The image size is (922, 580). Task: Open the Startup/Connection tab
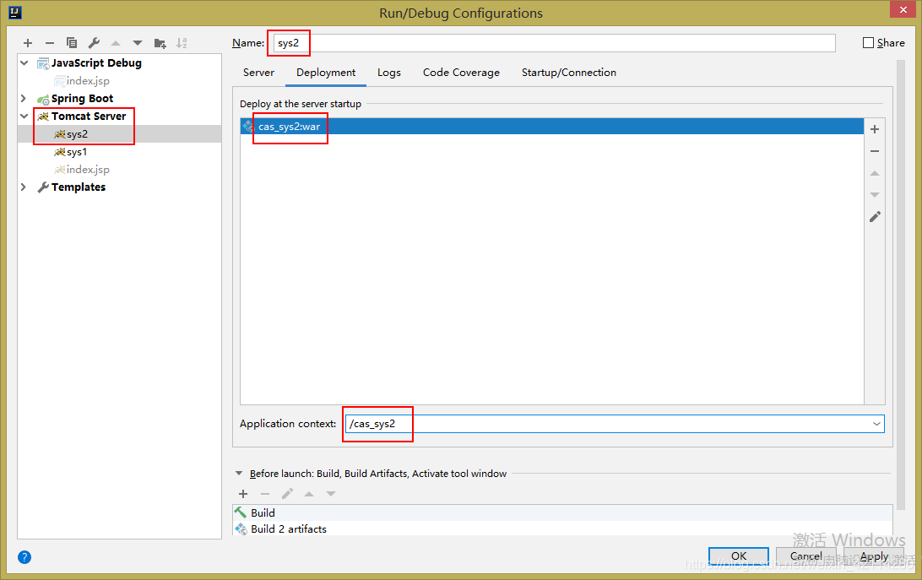[568, 73]
